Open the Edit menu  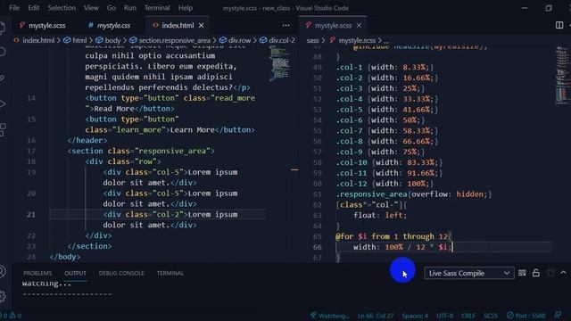34,8
